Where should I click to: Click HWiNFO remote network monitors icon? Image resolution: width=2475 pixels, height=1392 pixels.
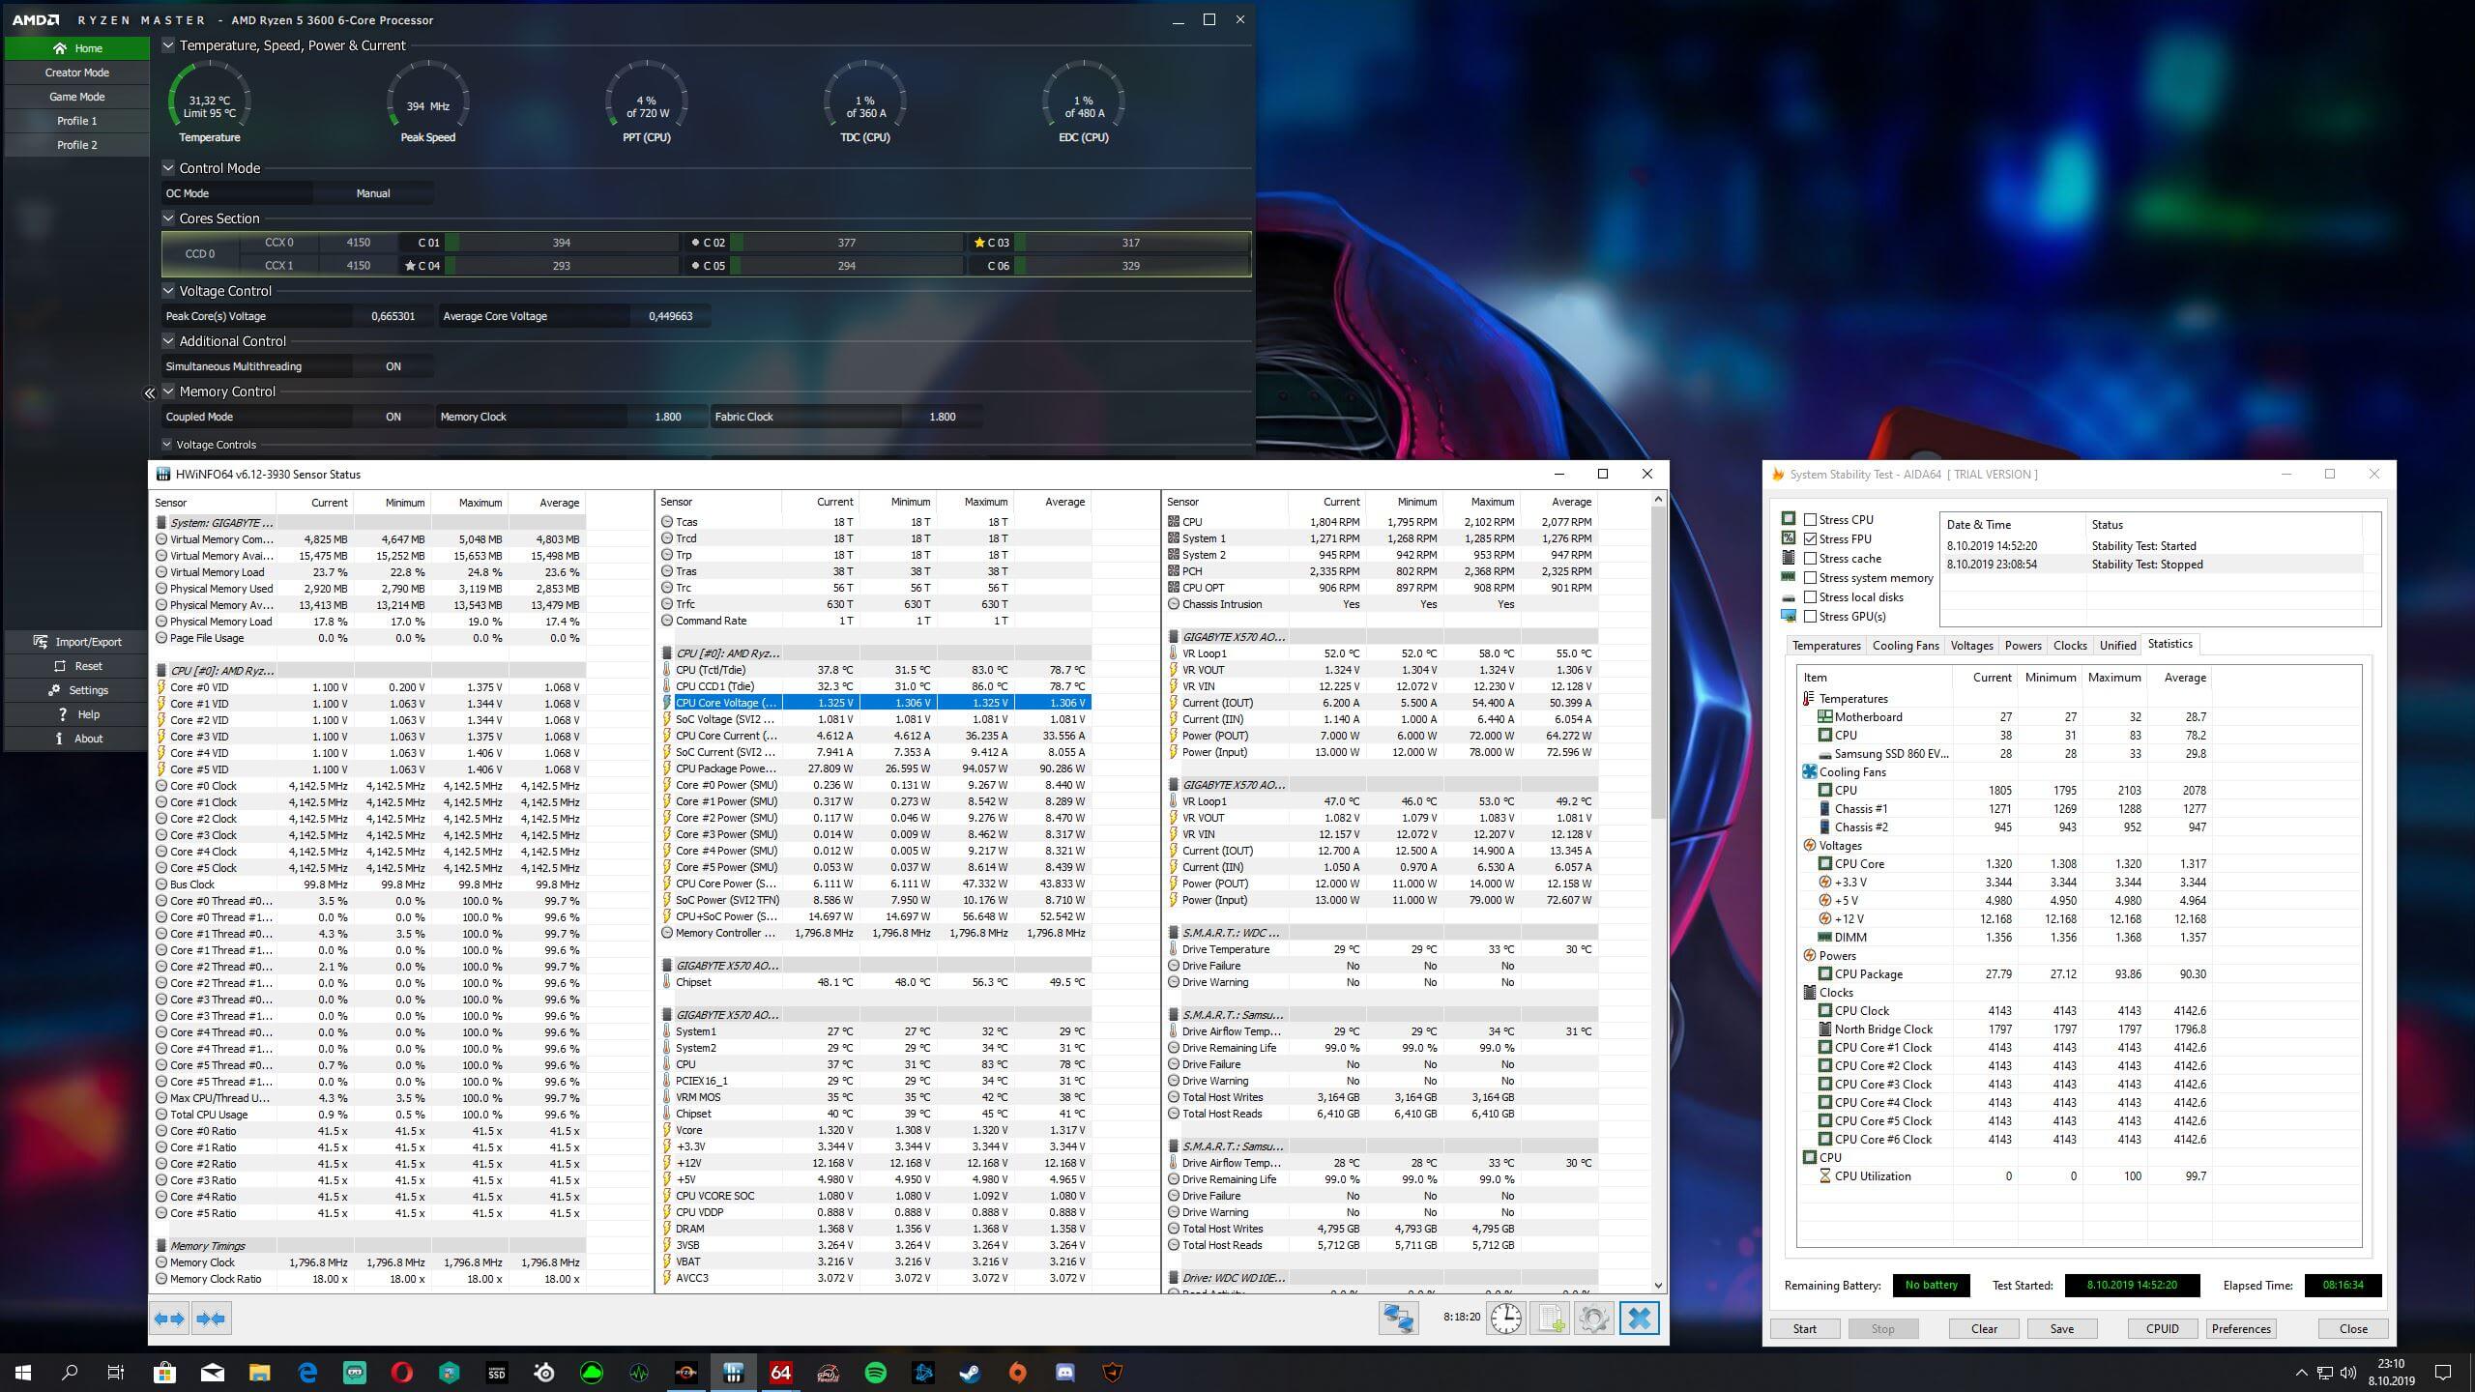click(x=1398, y=1318)
